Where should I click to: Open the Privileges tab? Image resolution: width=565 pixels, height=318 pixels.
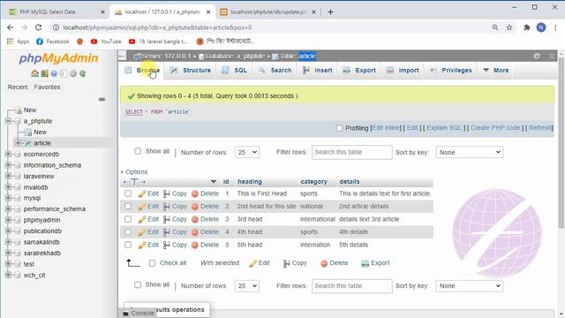[x=451, y=71]
